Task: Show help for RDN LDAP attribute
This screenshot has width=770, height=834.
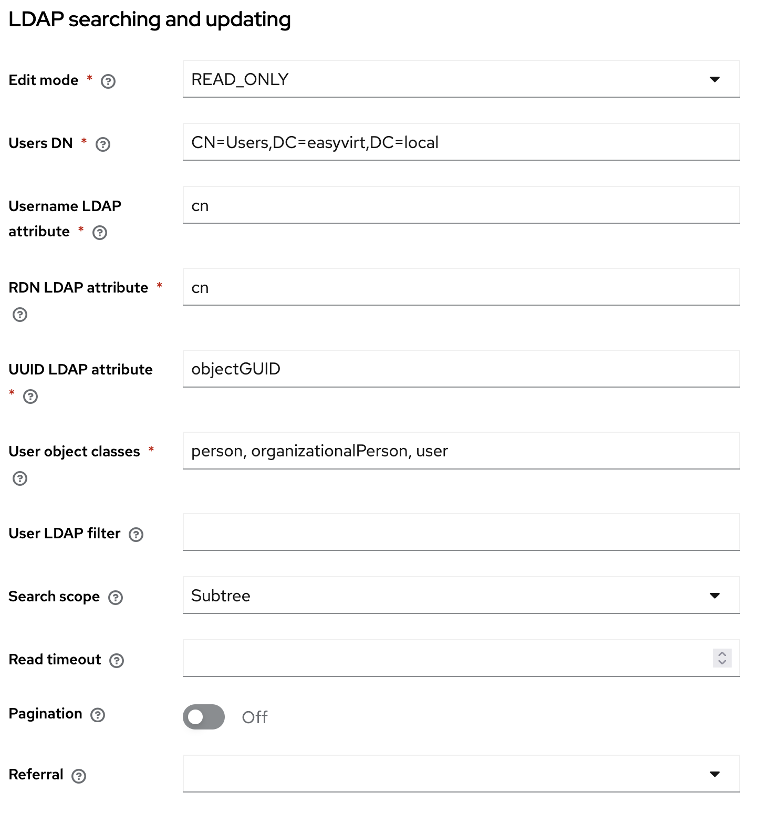Action: coord(20,315)
